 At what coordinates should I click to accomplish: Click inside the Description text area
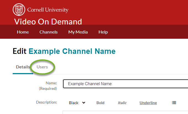tap(125, 112)
